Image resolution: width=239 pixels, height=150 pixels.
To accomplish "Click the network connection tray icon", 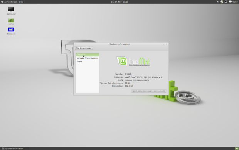I will [226, 2].
